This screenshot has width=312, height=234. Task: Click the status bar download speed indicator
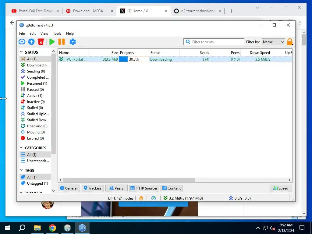click(x=183, y=198)
